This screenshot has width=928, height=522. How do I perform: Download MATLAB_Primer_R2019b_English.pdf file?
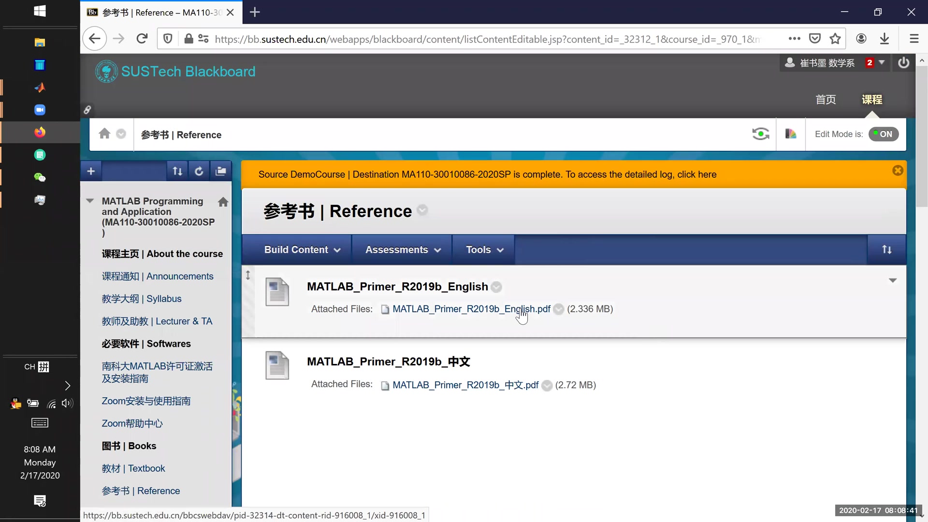click(471, 308)
